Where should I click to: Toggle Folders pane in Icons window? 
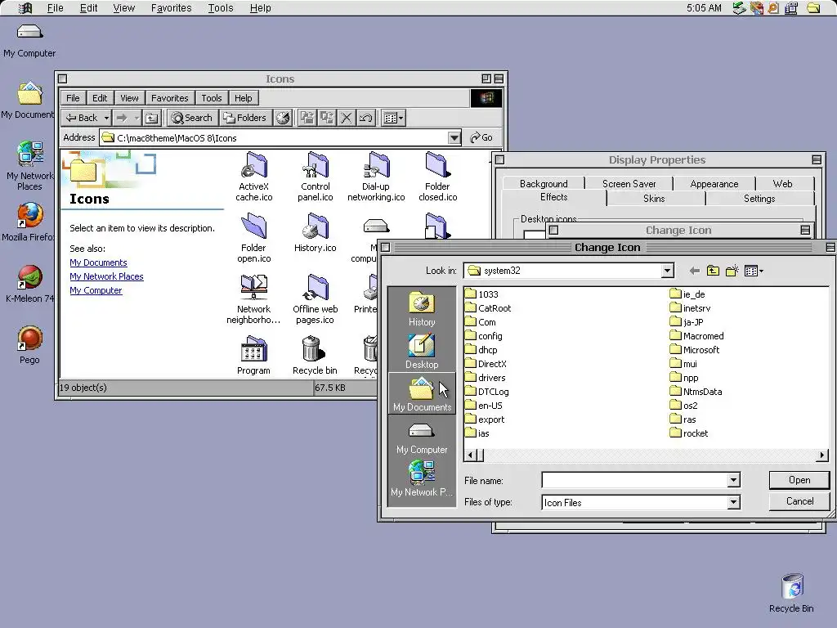pos(244,118)
